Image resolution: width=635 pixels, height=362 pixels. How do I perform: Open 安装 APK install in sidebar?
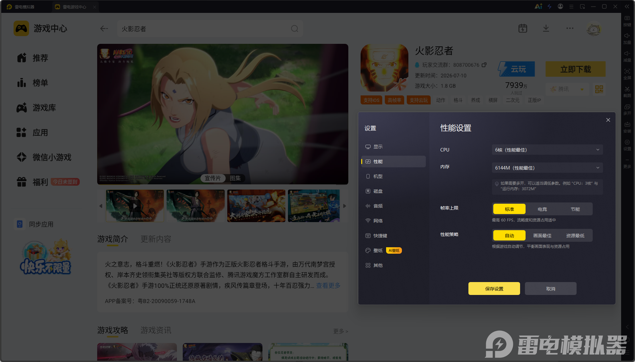click(x=627, y=128)
